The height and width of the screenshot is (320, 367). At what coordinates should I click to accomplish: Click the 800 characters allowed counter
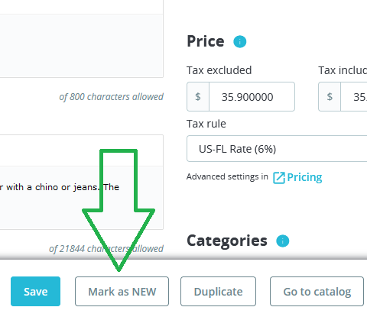[111, 97]
